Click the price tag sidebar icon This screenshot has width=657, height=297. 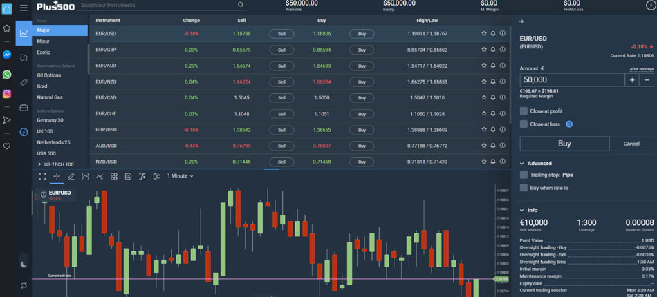24,82
